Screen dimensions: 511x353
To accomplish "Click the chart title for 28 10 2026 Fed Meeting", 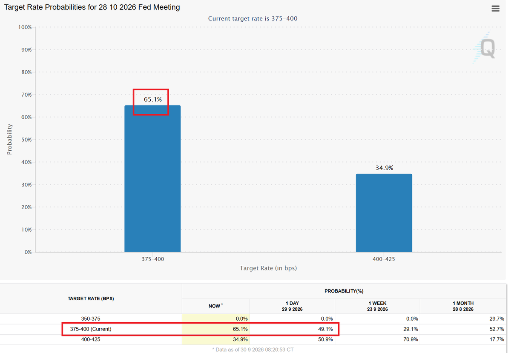I will 92,7.
